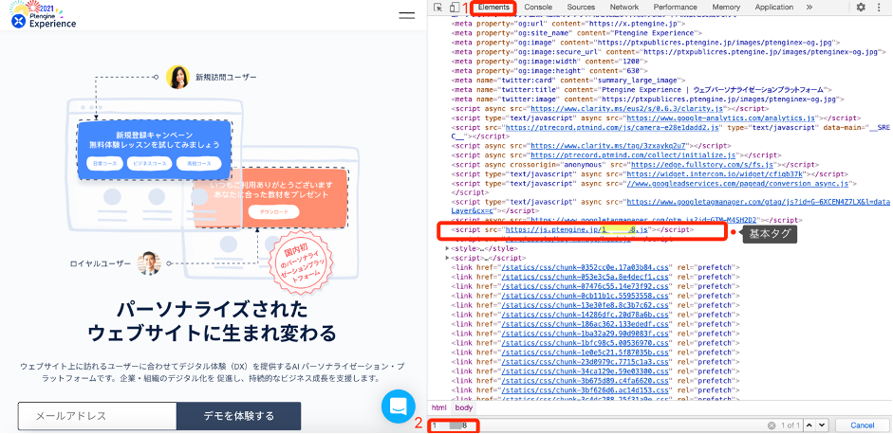The width and height of the screenshot is (893, 434).
Task: Click the 高校コース pill in illustration
Action: coord(199,164)
